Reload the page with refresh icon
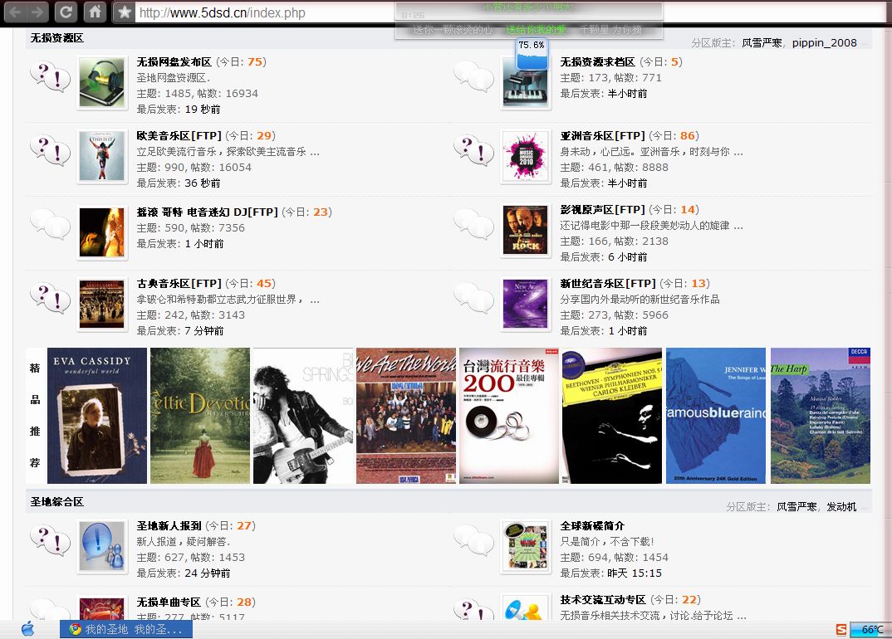Viewport: 892px width, 639px height. click(x=66, y=12)
